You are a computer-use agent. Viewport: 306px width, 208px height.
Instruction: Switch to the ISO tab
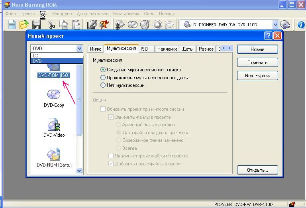pos(144,49)
